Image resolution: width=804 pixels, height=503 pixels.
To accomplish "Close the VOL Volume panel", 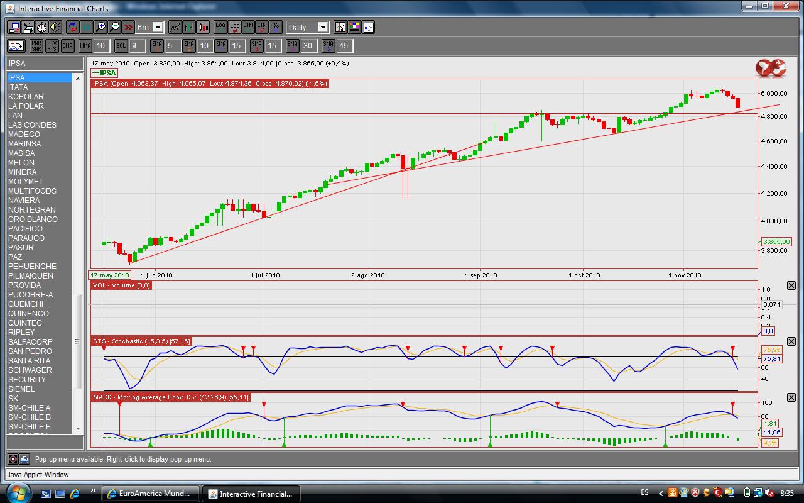I will [x=791, y=285].
